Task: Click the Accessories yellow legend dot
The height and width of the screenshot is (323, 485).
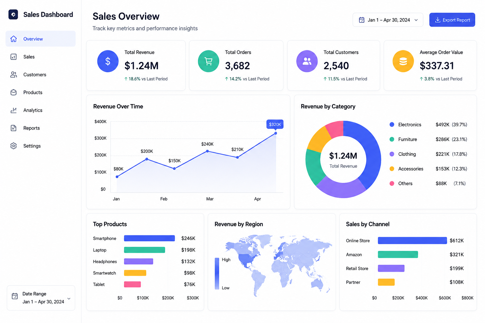Action: point(392,169)
